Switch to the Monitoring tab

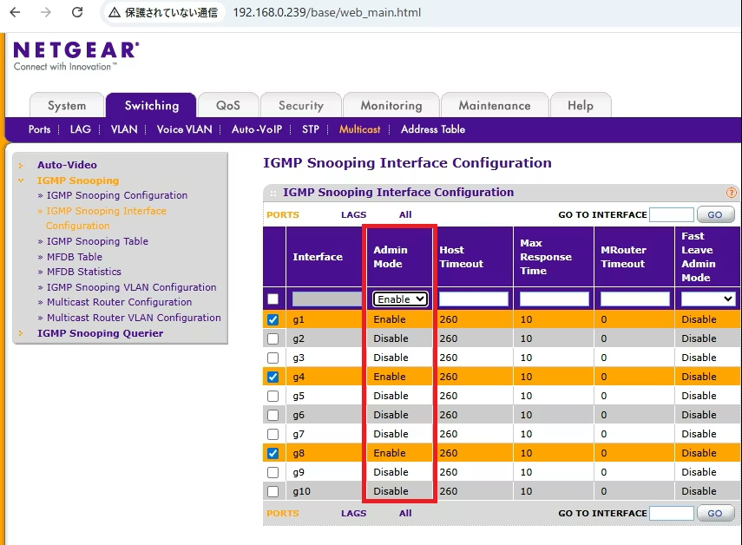pos(391,105)
